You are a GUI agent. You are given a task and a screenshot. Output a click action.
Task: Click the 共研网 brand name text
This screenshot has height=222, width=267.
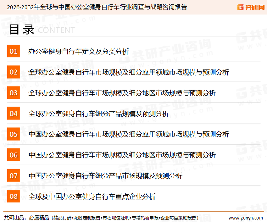pyautogui.click(x=255, y=7)
